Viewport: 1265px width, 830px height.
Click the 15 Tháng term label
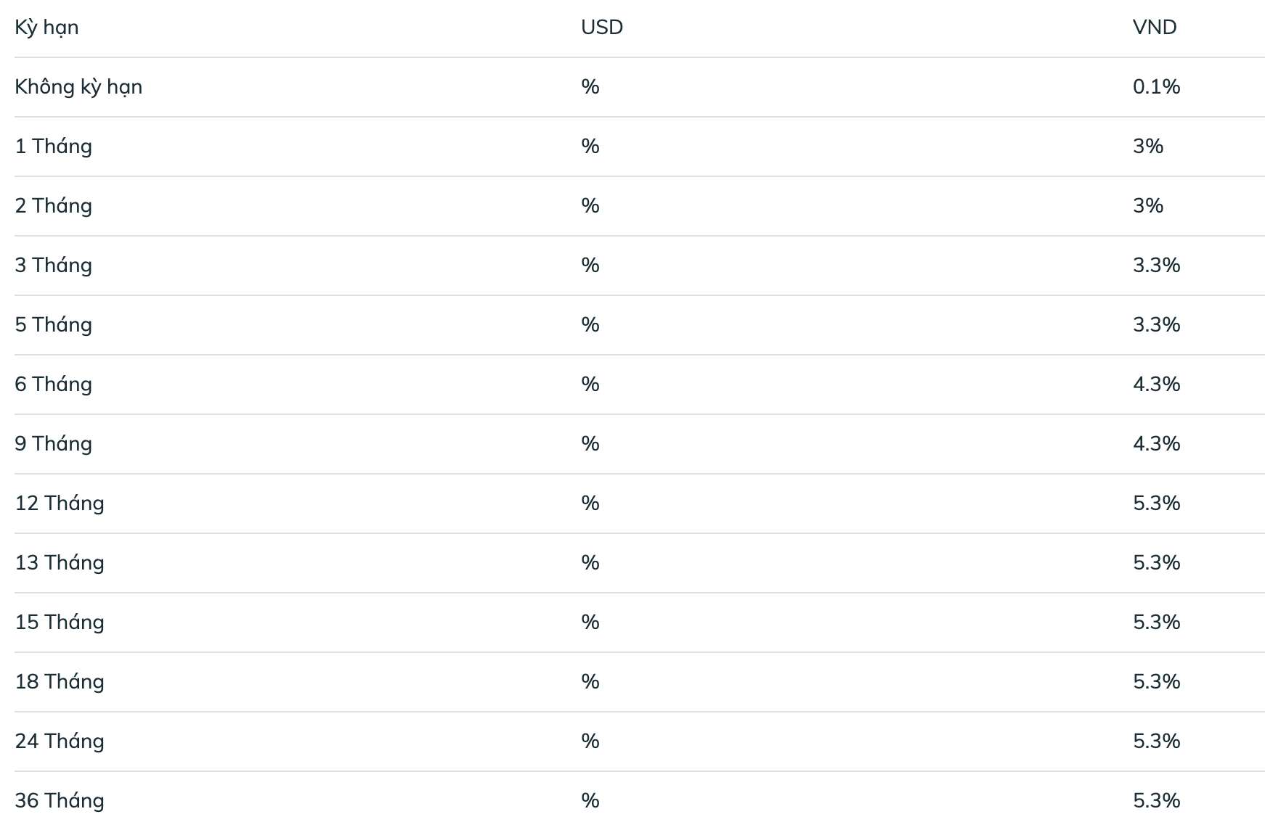click(x=60, y=622)
